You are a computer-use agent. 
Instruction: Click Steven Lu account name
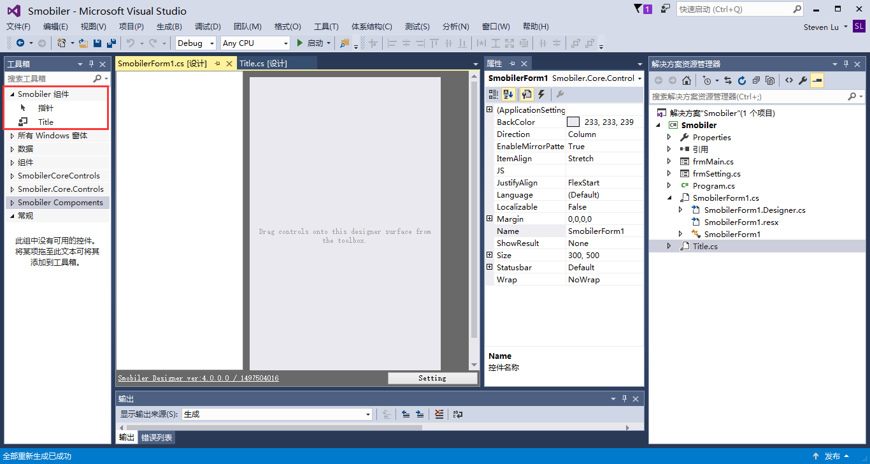point(821,27)
